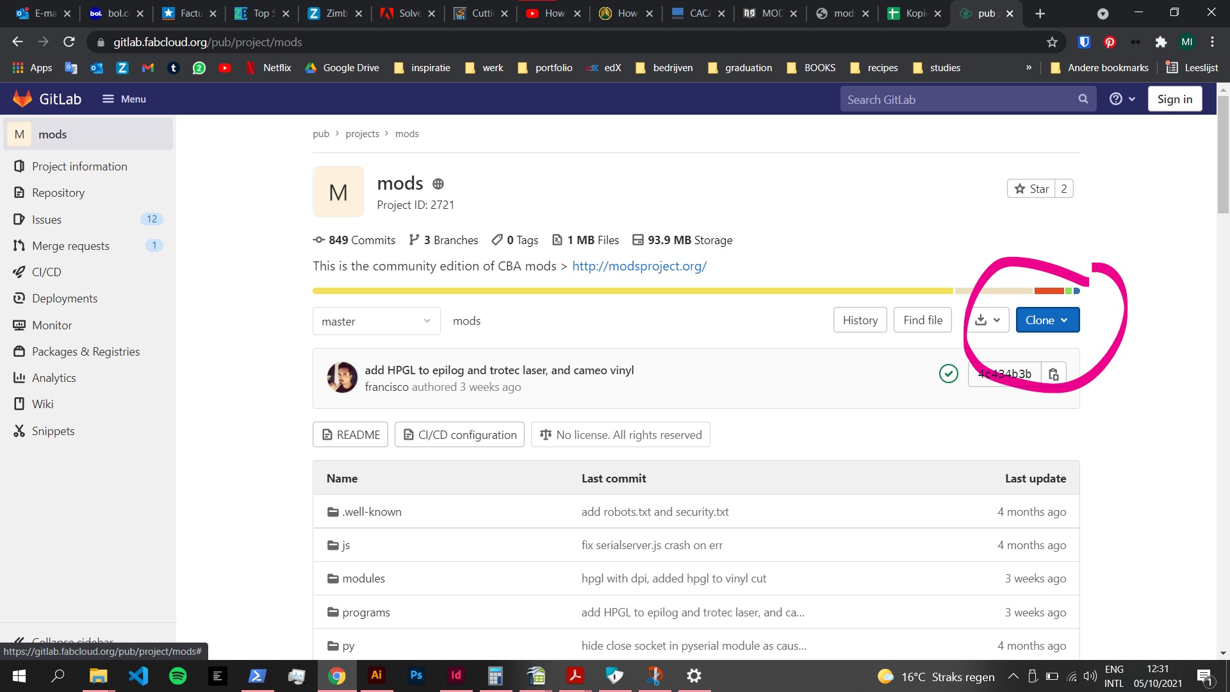Click the search magnifier icon in GitLab search
Viewport: 1230px width, 692px height.
click(x=1083, y=99)
